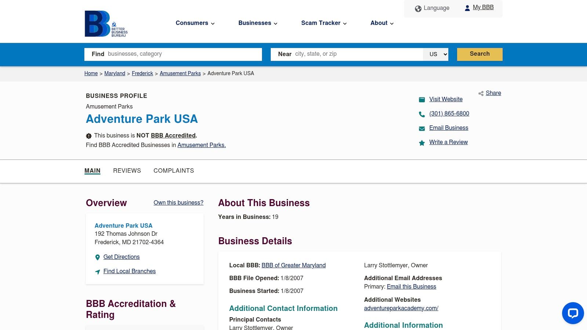
Task: Go to the Maryland breadcrumb
Action: 115,73
